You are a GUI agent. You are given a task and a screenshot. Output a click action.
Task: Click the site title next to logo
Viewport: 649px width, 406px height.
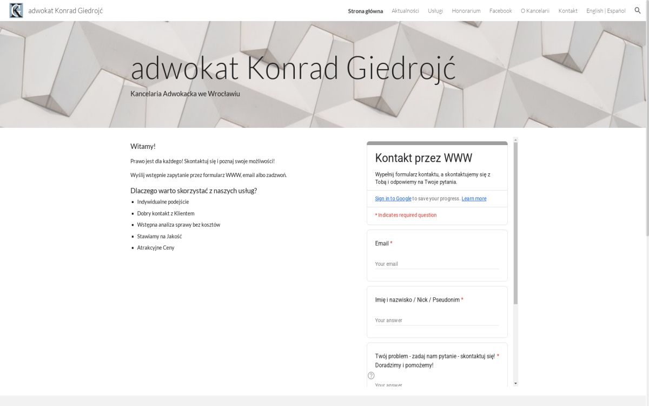point(65,11)
